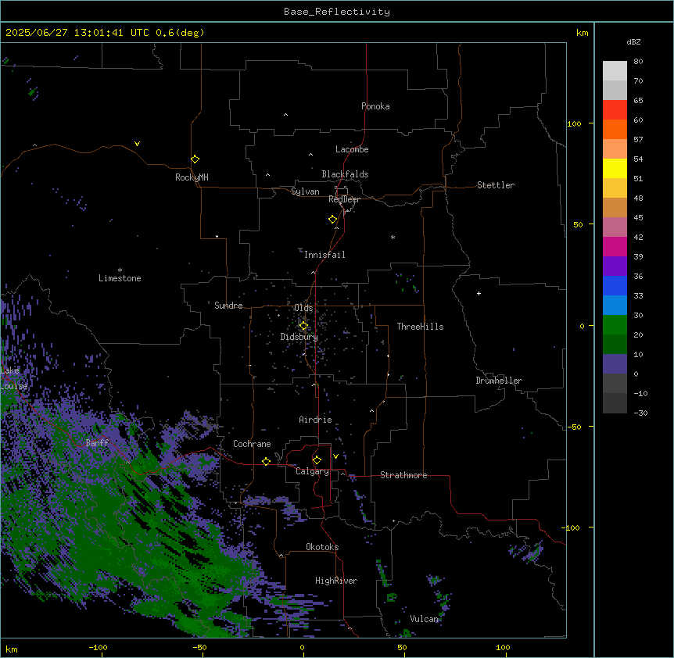Click the 2025/06/27 timestamp text

click(x=105, y=33)
